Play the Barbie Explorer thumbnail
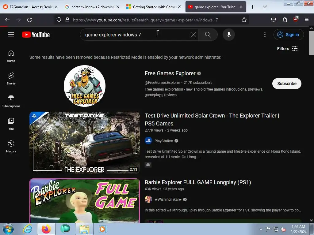314x235 pixels. 85,201
